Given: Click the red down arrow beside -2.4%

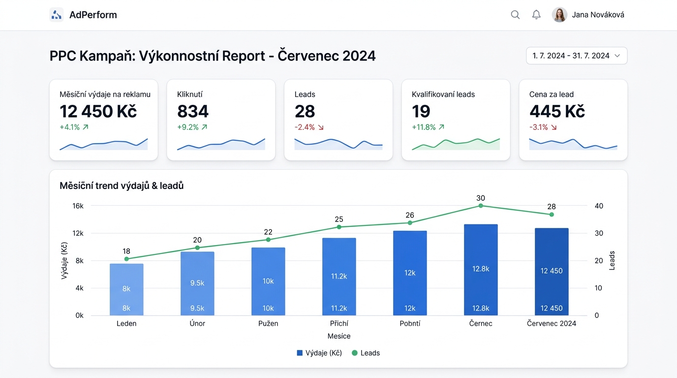Looking at the screenshot, I should pyautogui.click(x=321, y=127).
